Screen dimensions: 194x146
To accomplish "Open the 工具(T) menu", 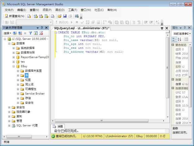I will [x=73, y=10].
